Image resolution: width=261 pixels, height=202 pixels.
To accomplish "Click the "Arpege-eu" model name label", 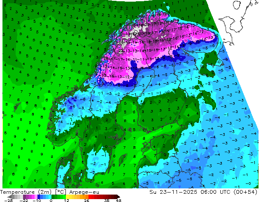I will (x=84, y=192).
